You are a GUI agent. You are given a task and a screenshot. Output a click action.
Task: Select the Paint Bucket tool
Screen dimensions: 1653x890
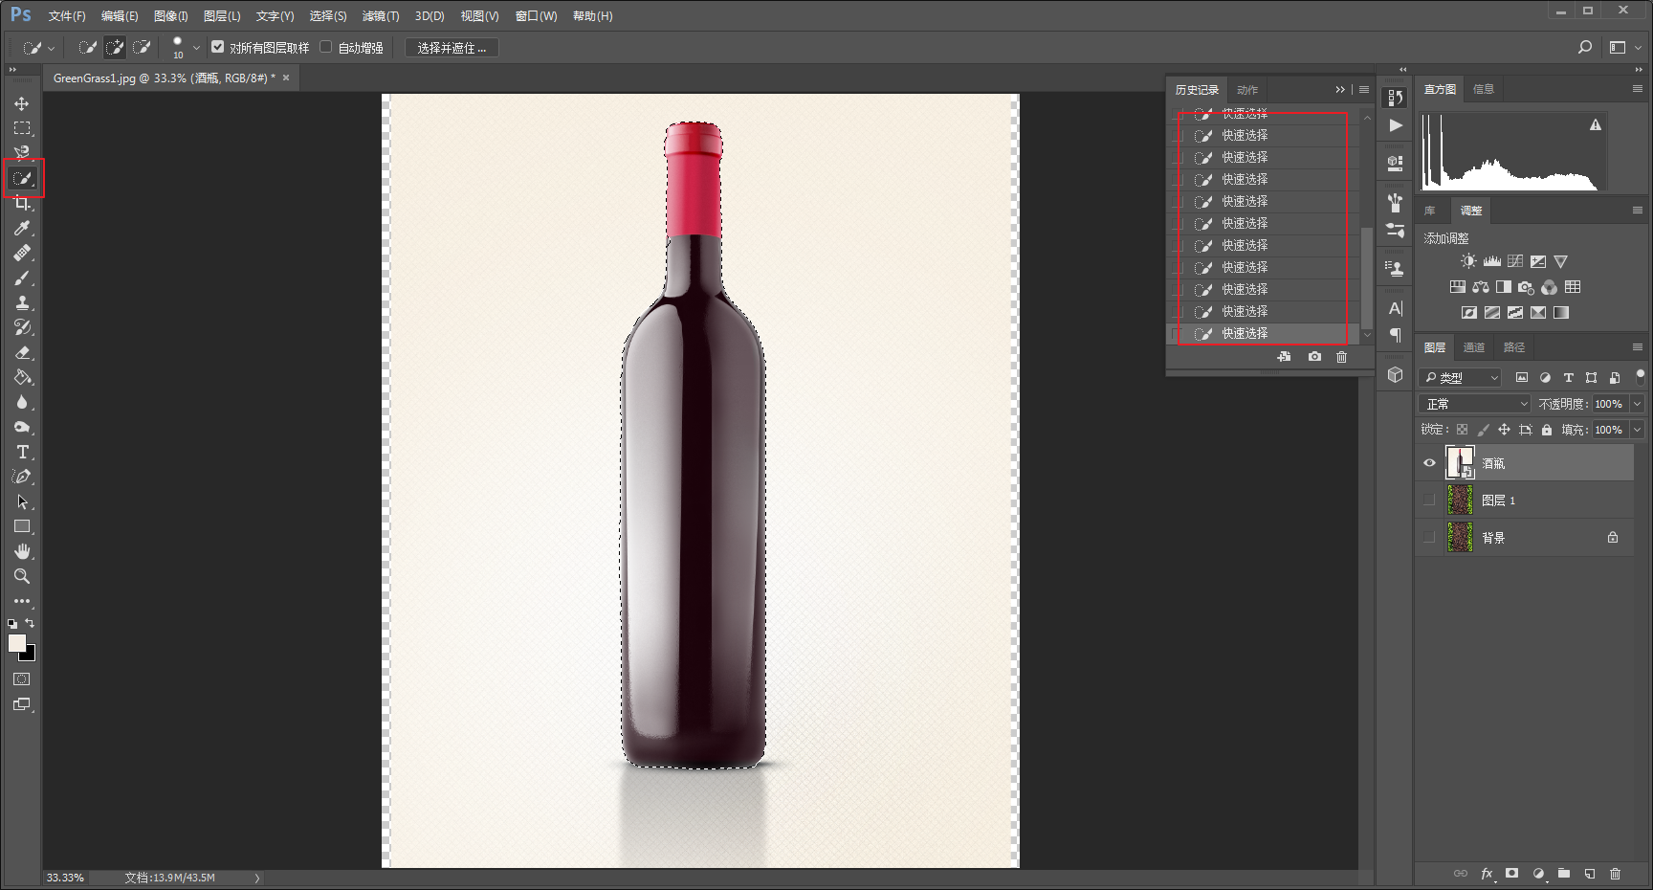click(22, 377)
